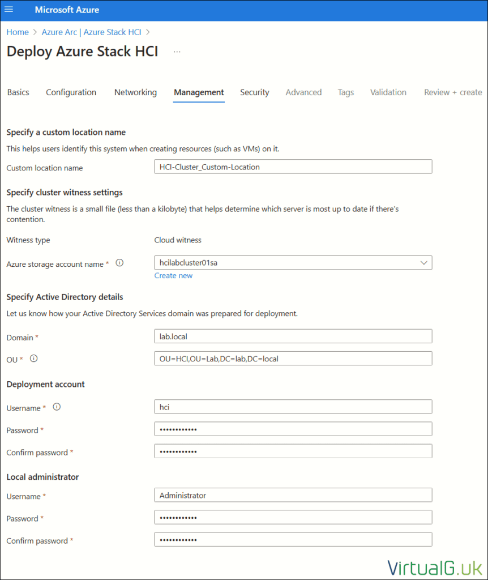Viewport: 488px width, 580px height.
Task: Switch to the Basics tab
Action: click(x=18, y=92)
